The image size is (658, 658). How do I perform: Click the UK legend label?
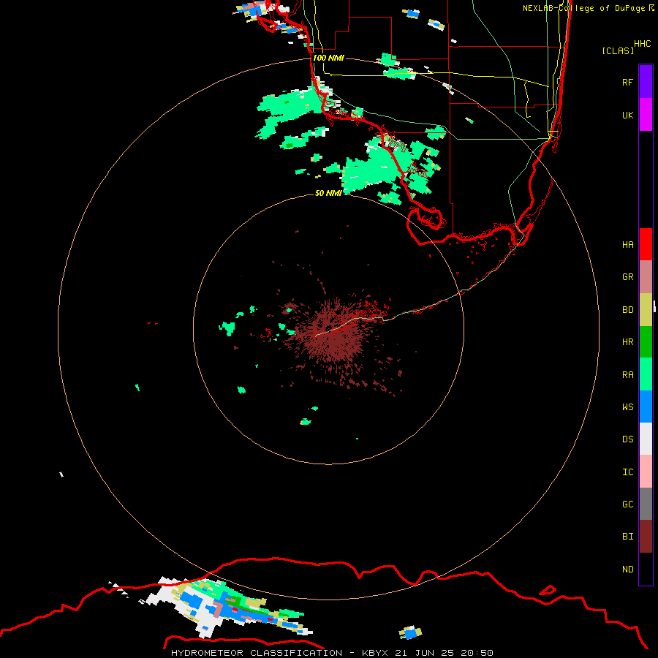[627, 115]
